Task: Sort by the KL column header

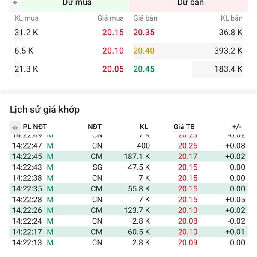Action: [144, 127]
